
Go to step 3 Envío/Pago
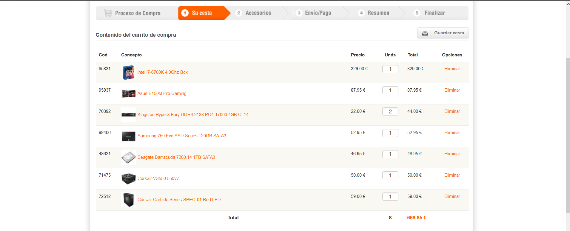coord(313,13)
